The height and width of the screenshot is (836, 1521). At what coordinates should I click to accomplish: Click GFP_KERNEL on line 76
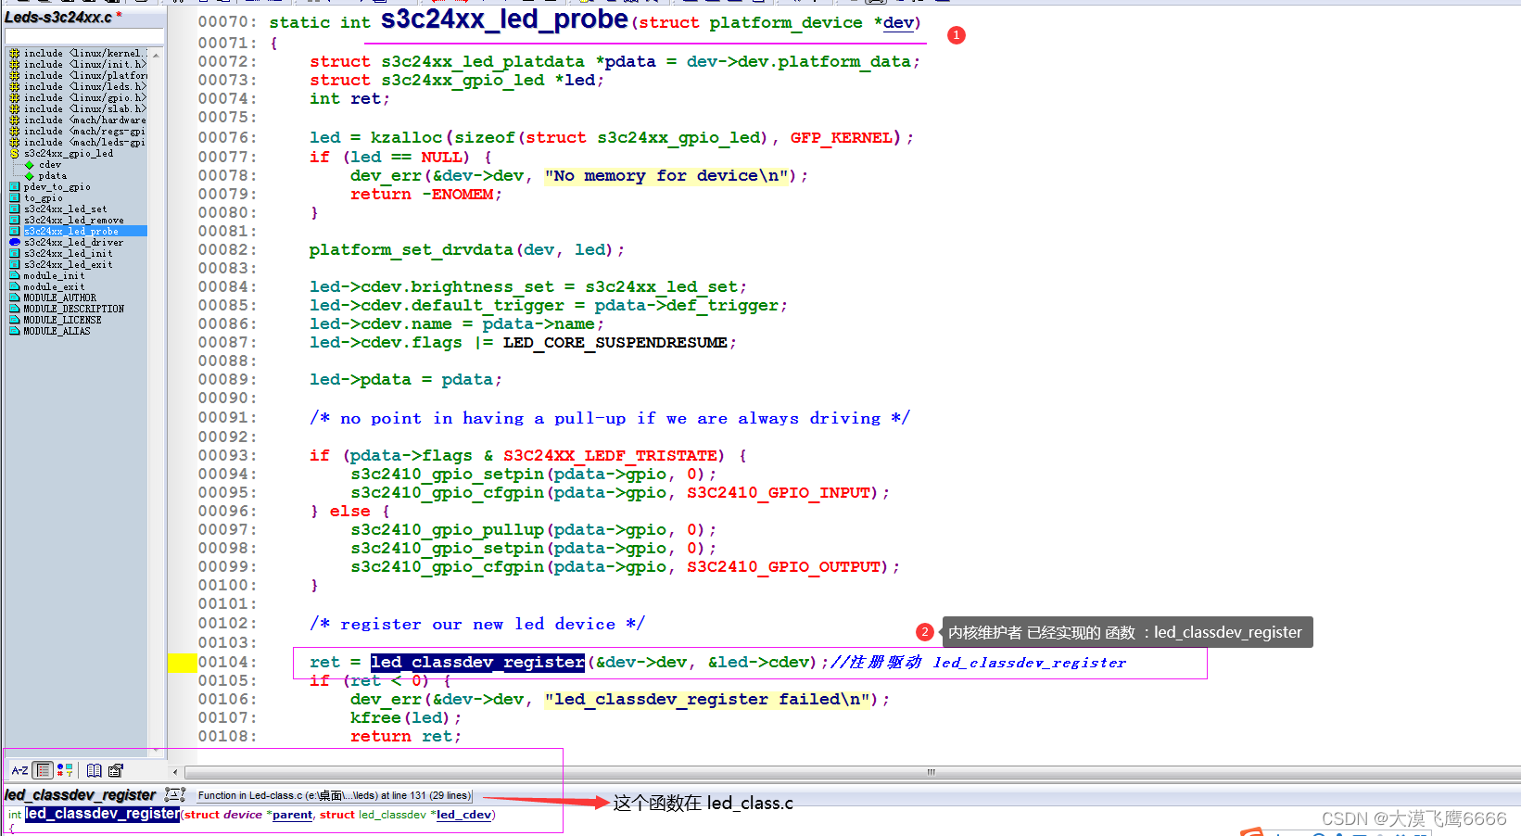841,137
